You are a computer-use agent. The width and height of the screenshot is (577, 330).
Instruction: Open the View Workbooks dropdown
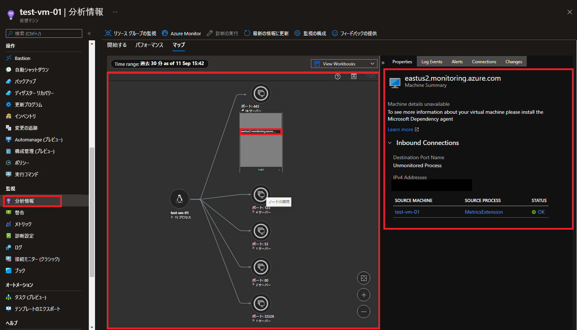point(344,64)
